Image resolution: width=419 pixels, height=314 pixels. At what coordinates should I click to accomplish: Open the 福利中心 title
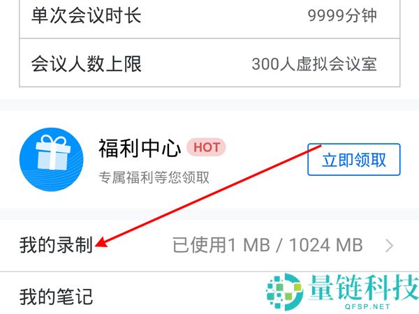(140, 148)
